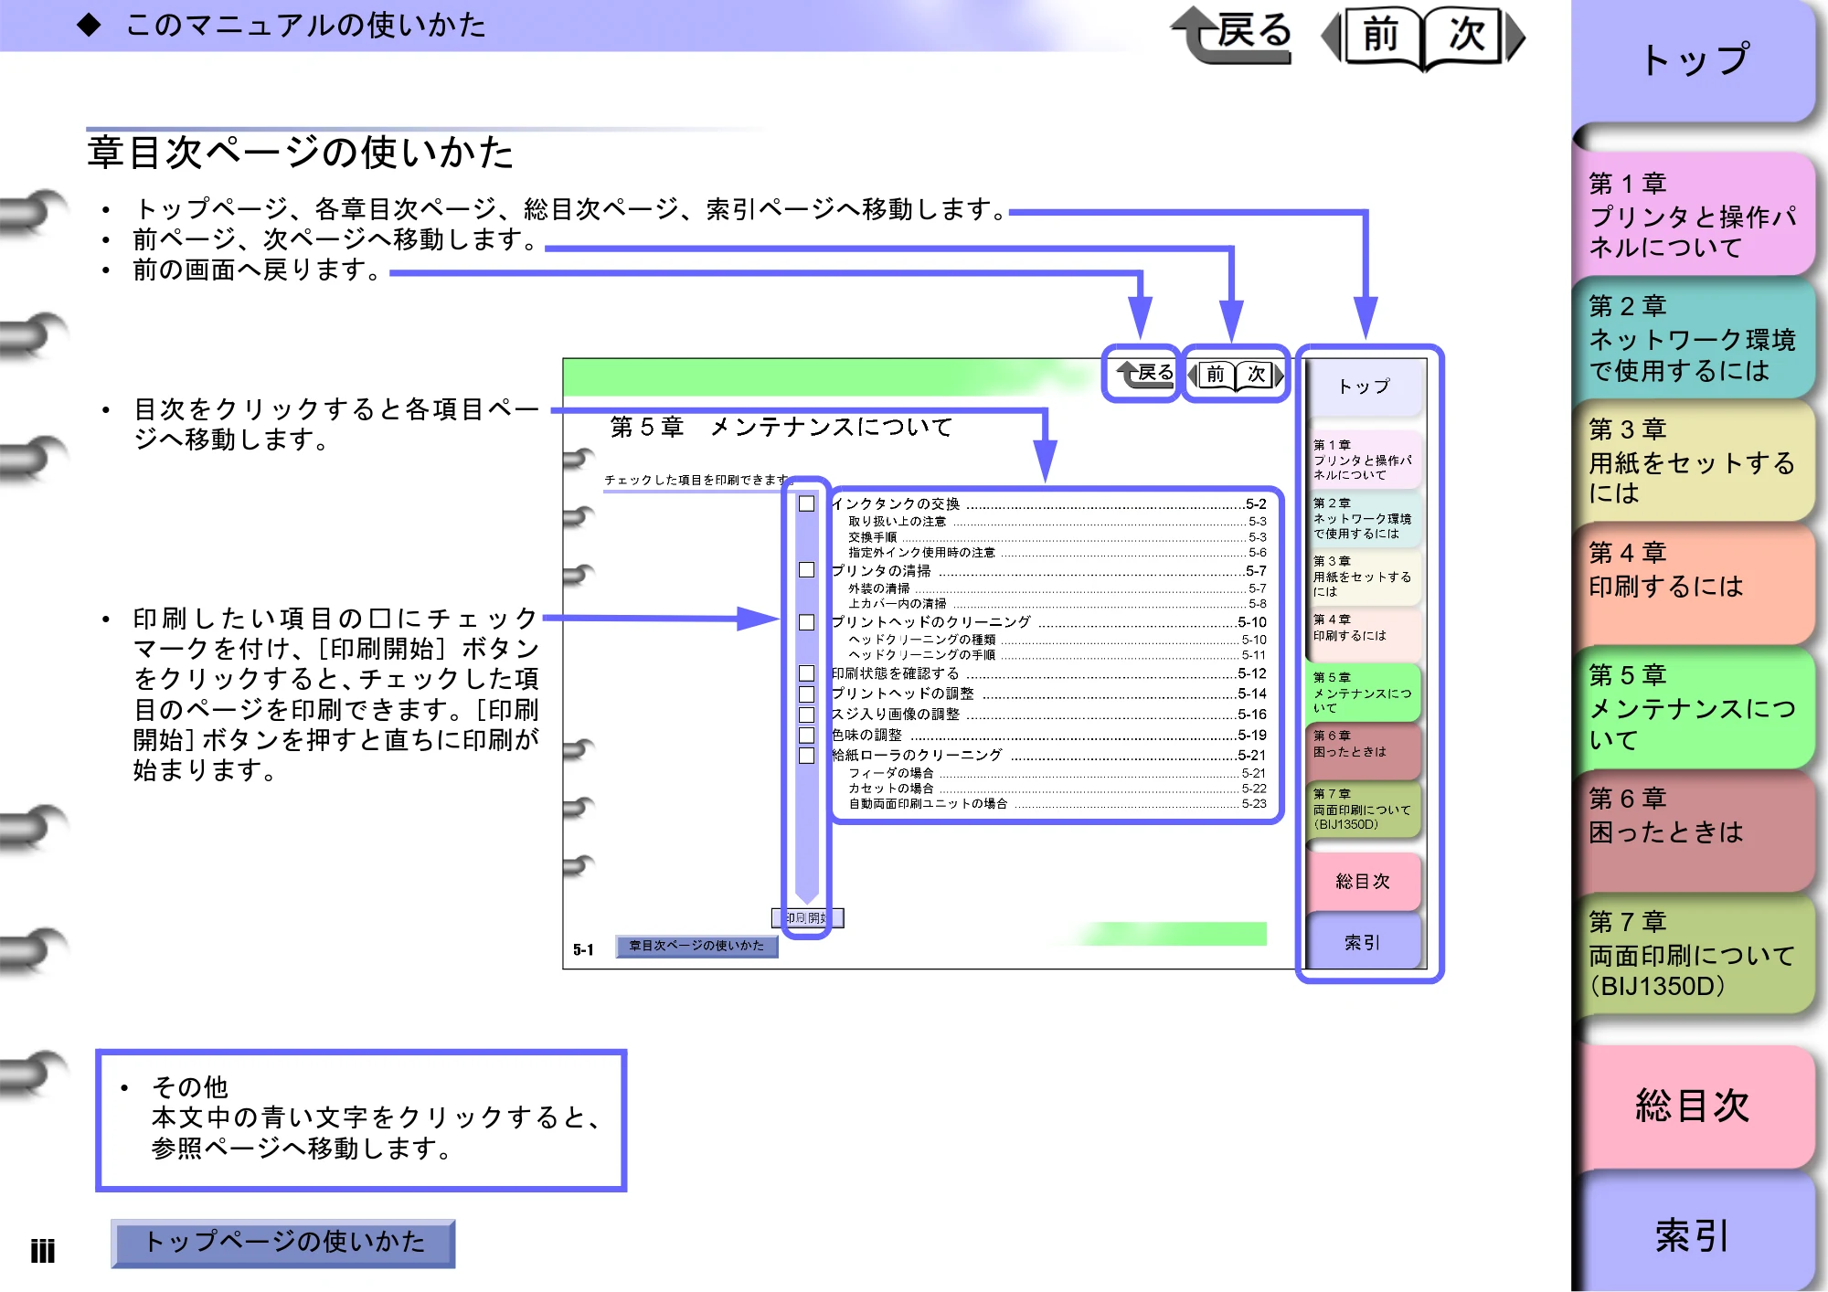The width and height of the screenshot is (1828, 1292).
Task: Click the 総目次 tab in the sample image
Action: pos(1363,881)
